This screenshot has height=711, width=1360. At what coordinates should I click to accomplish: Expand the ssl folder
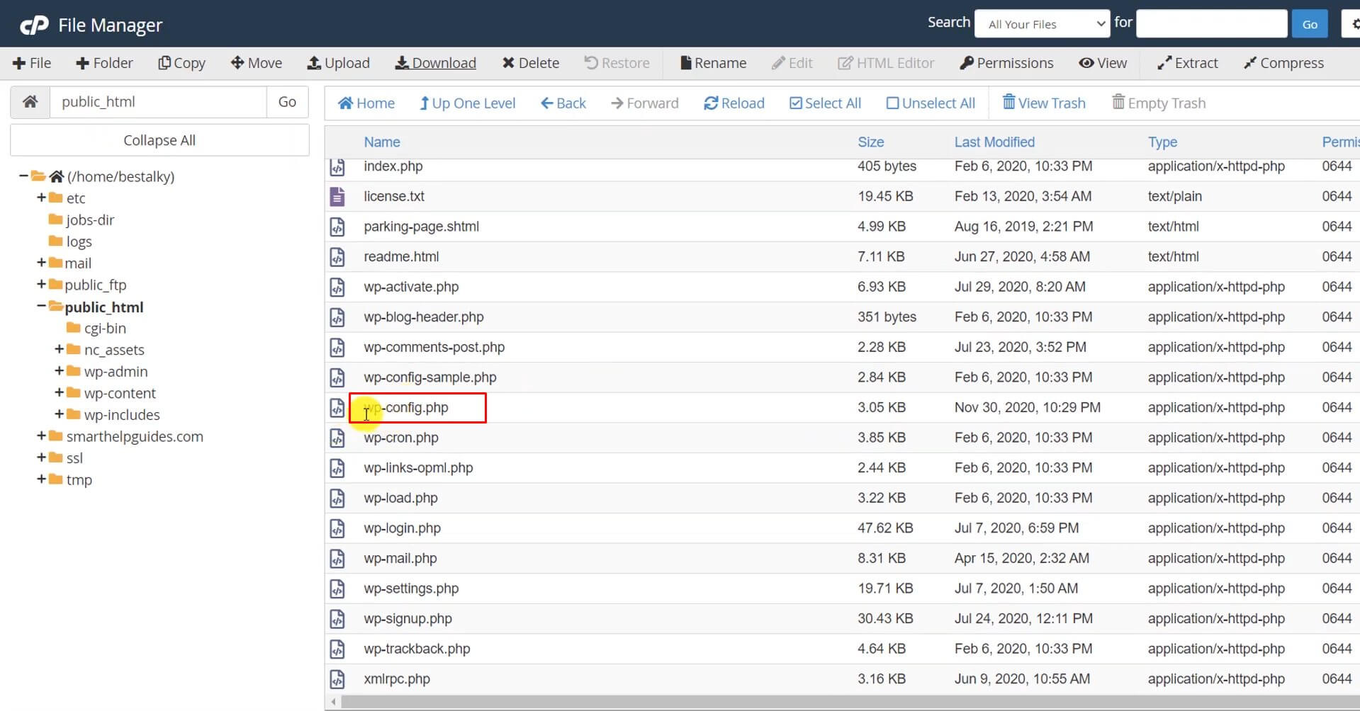click(x=41, y=458)
